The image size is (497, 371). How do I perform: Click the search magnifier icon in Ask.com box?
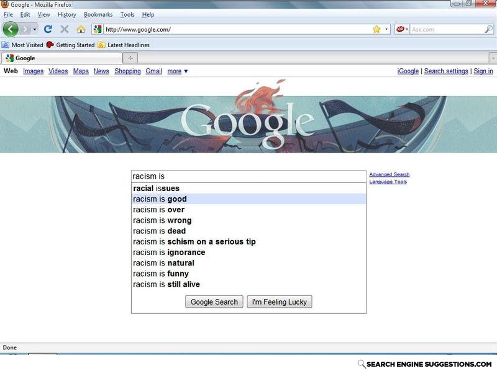[488, 29]
